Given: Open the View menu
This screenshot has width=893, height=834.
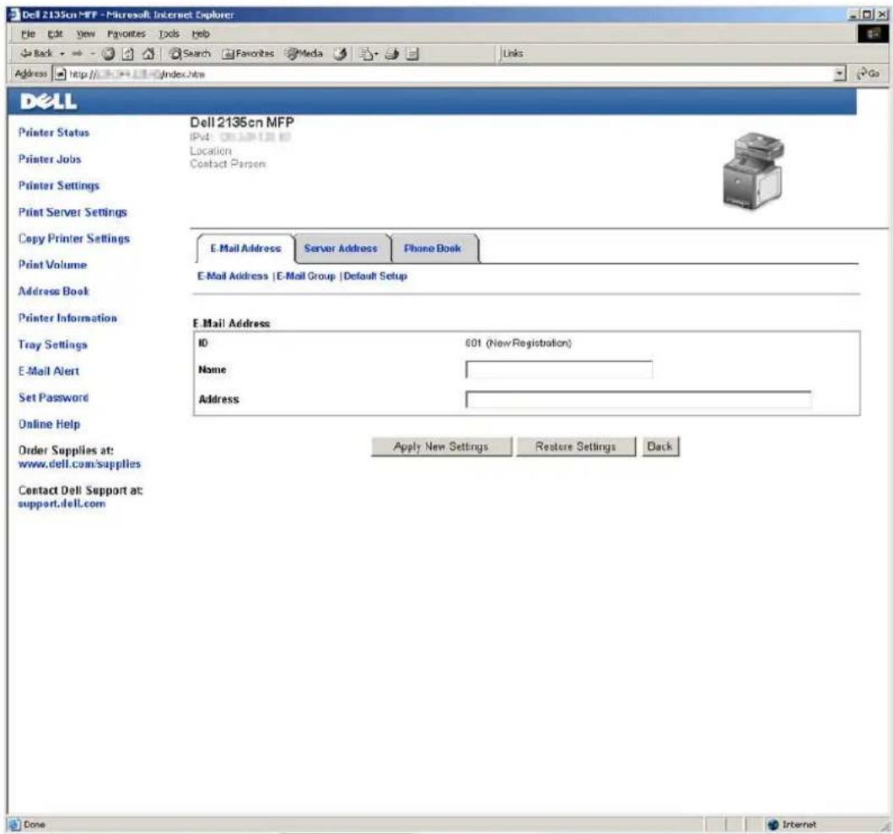Looking at the screenshot, I should point(86,35).
